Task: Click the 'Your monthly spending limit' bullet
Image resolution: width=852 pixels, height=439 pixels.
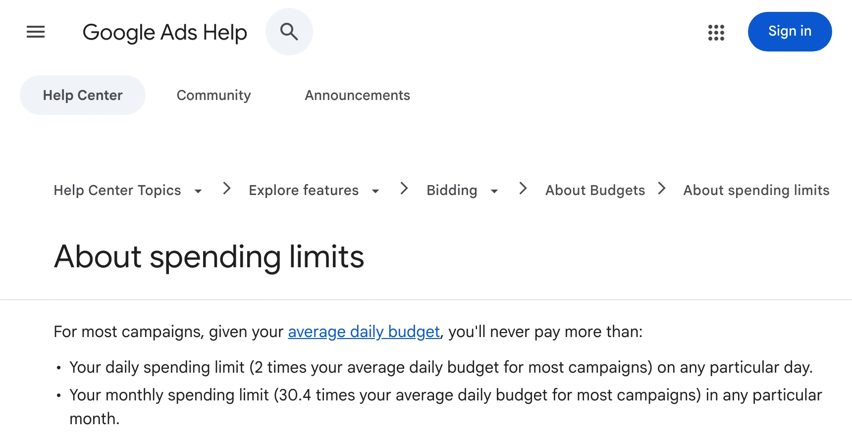Action: point(446,407)
